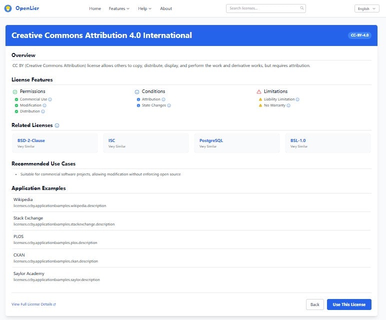Click blue bullet icon beside State Changes
Image resolution: width=386 pixels, height=320 pixels.
[138, 105]
